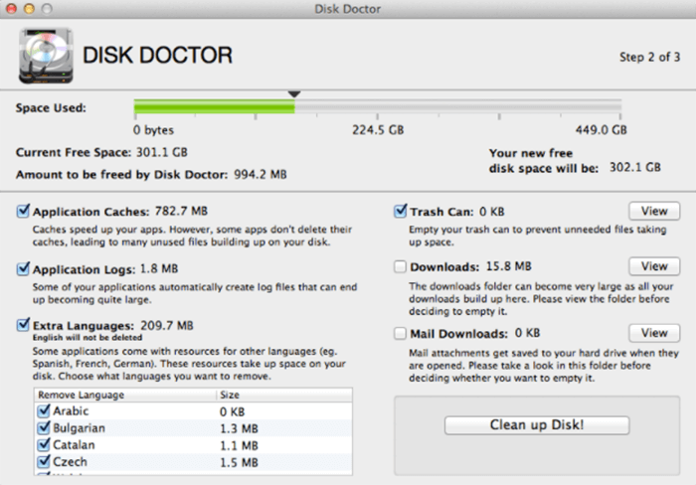Click the green Space Used bar
This screenshot has width=696, height=485.
215,106
